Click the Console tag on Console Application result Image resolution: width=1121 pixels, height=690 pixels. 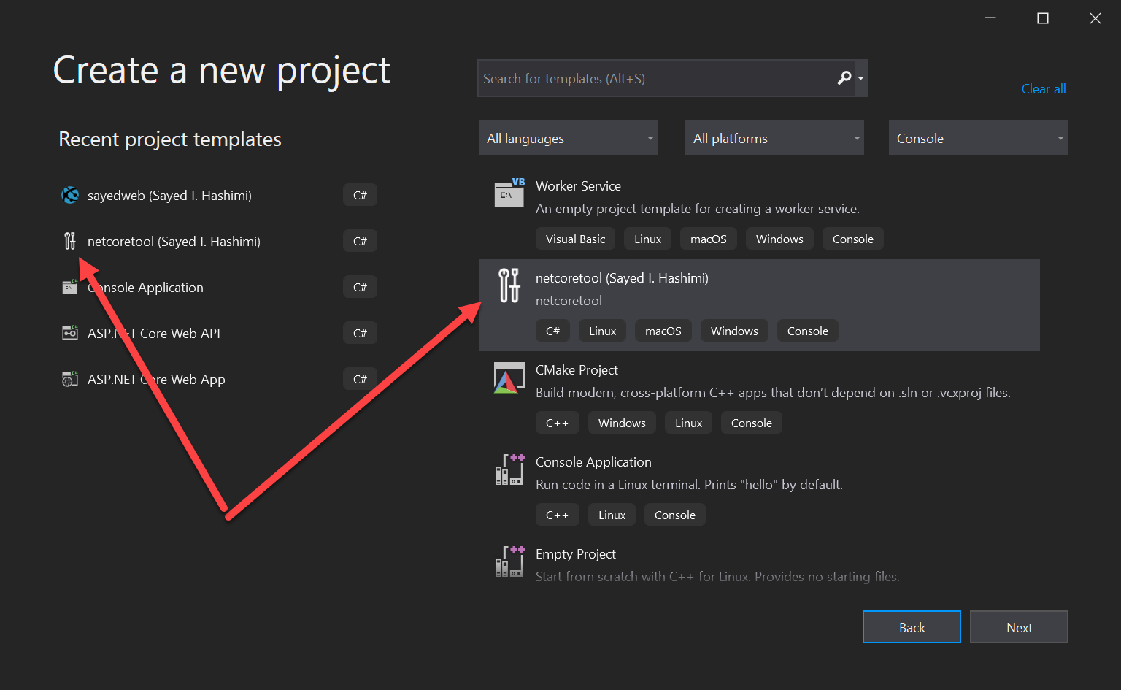[x=675, y=515]
